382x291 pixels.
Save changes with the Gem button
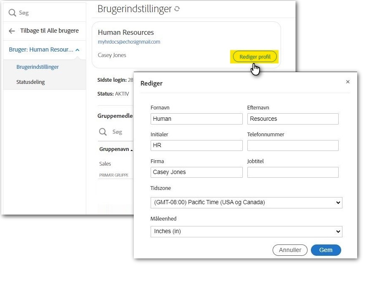tap(326, 250)
